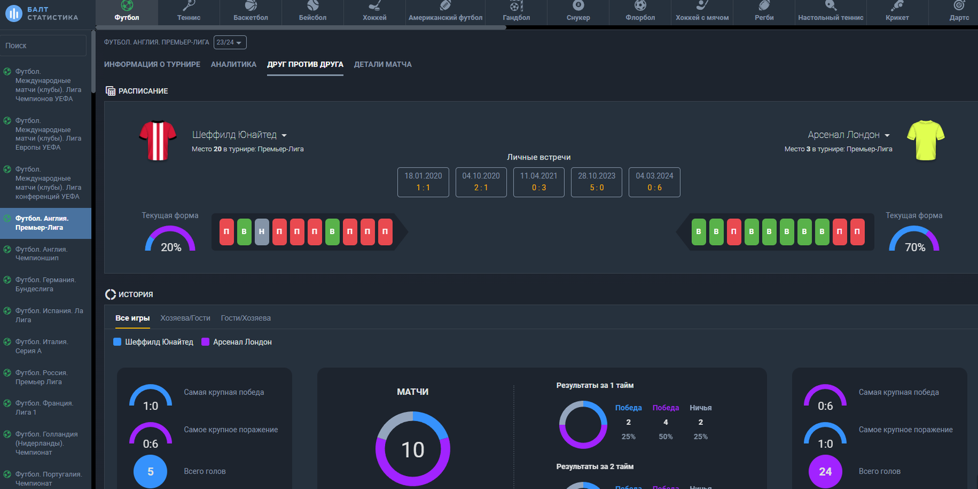Viewport: 978px width, 489px height.
Task: Click blue Шеффилд Юнайтед legend swatch
Action: coord(117,342)
